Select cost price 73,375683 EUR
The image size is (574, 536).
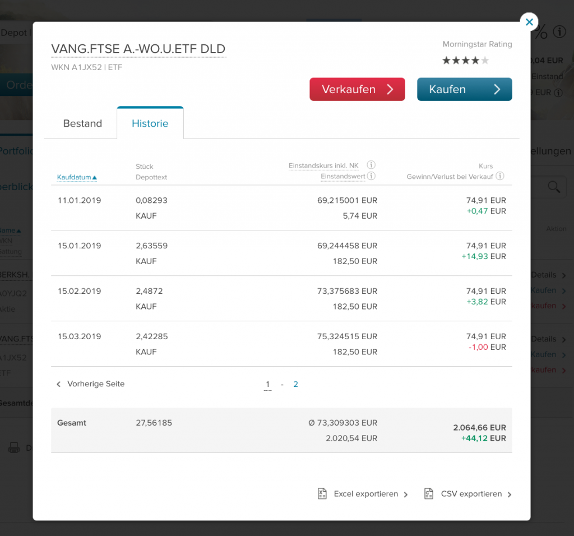(347, 292)
